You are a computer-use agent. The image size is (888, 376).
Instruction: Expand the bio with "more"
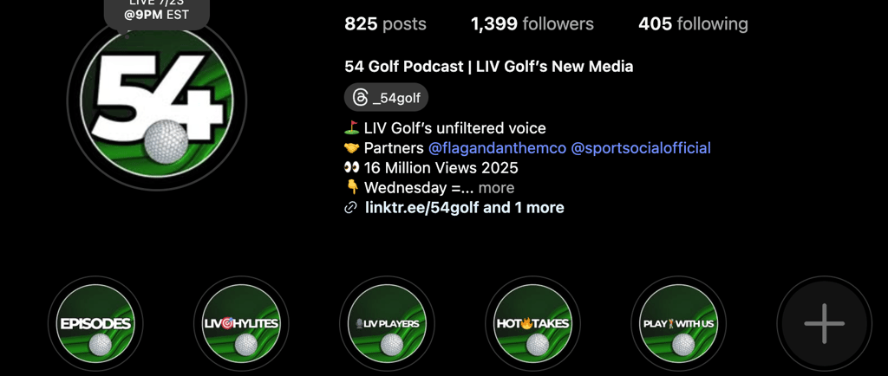[x=496, y=188]
